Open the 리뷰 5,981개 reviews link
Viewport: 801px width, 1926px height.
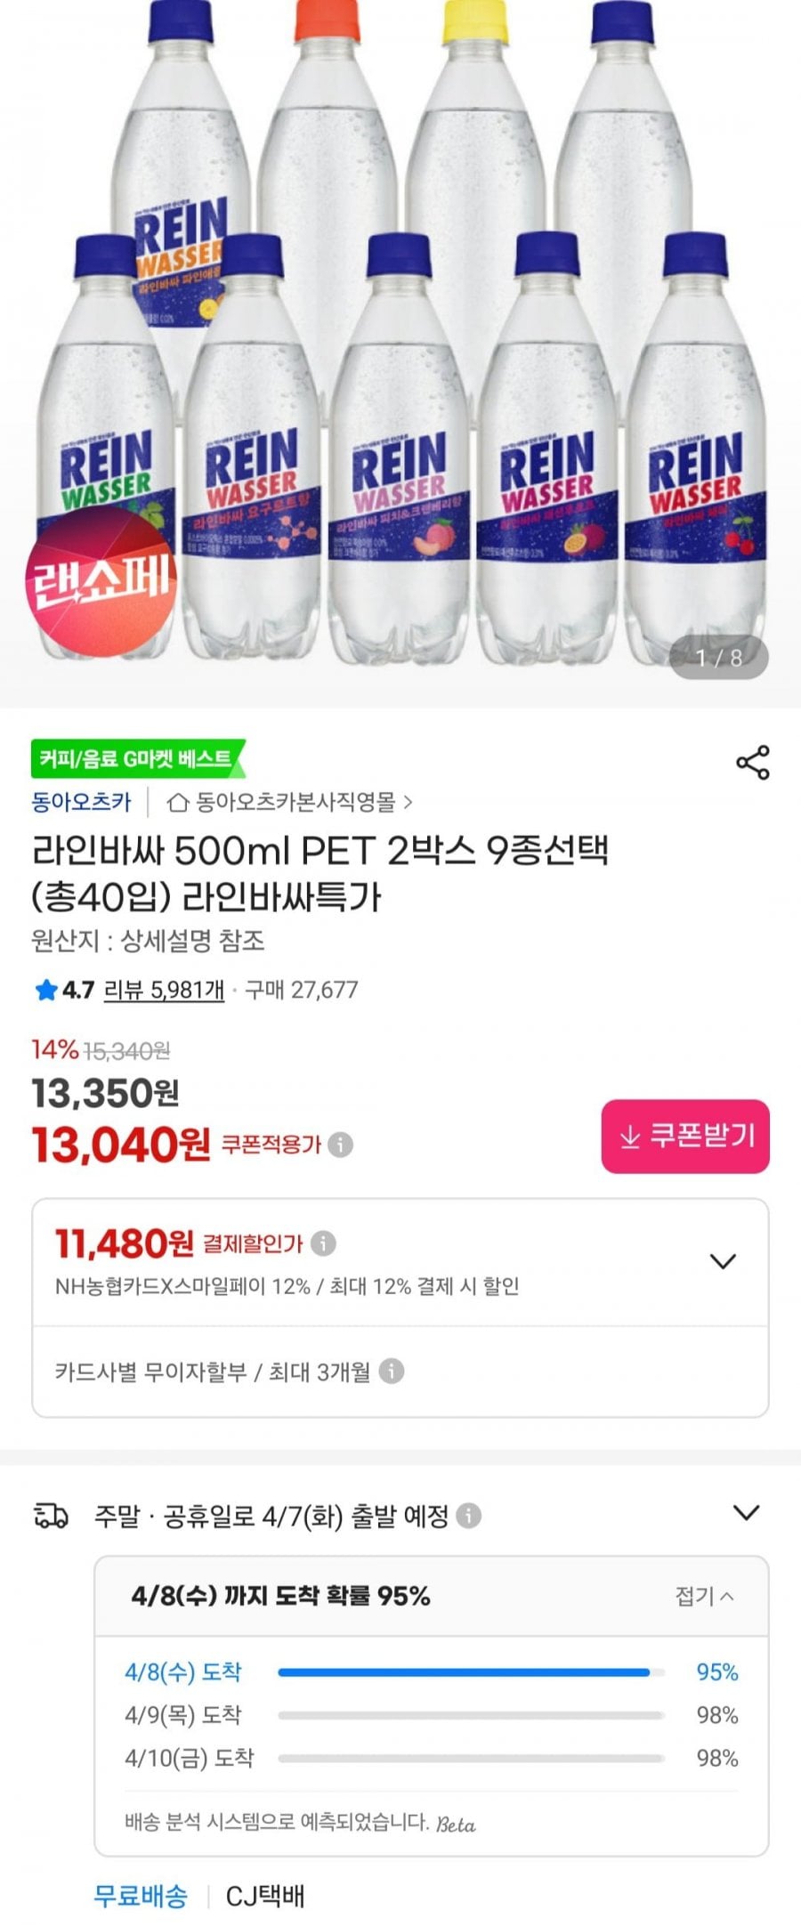click(164, 990)
